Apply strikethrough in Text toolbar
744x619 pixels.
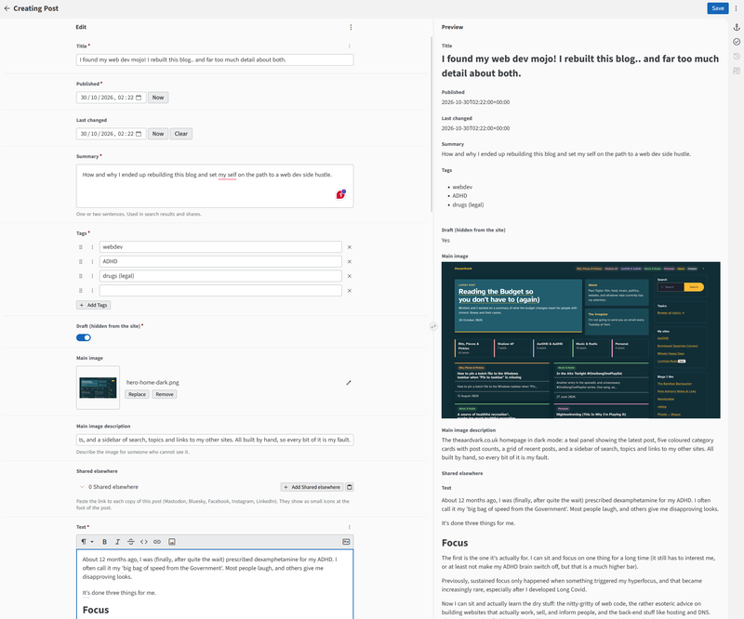[x=130, y=542]
